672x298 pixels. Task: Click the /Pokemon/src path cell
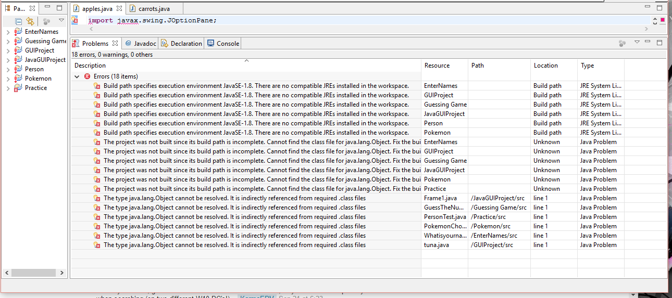pos(499,226)
